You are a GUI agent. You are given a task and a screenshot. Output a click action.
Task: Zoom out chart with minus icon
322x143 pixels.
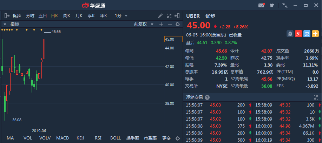coord(169,24)
